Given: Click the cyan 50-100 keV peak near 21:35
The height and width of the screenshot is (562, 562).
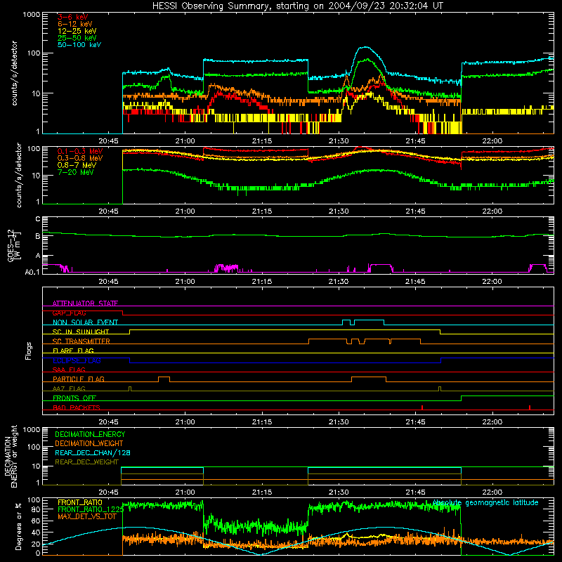Looking at the screenshot, I should tap(365, 47).
